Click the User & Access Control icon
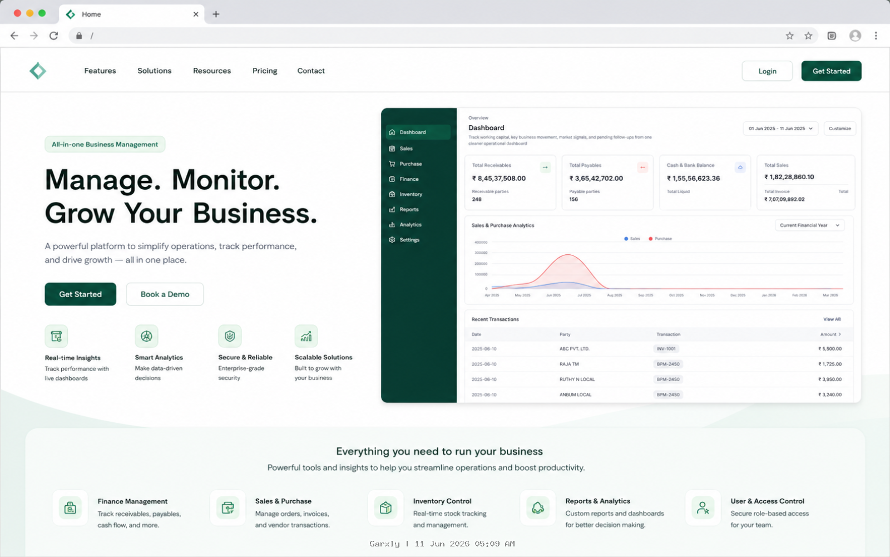 (x=703, y=508)
